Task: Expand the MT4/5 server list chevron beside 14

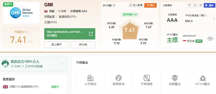Action: 214,39
